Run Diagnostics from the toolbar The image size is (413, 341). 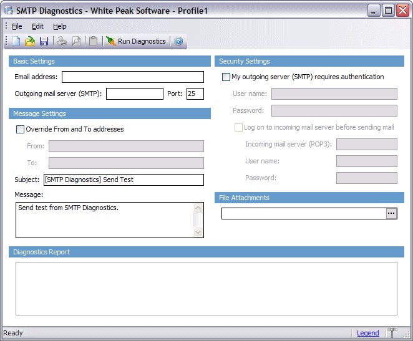(x=136, y=41)
